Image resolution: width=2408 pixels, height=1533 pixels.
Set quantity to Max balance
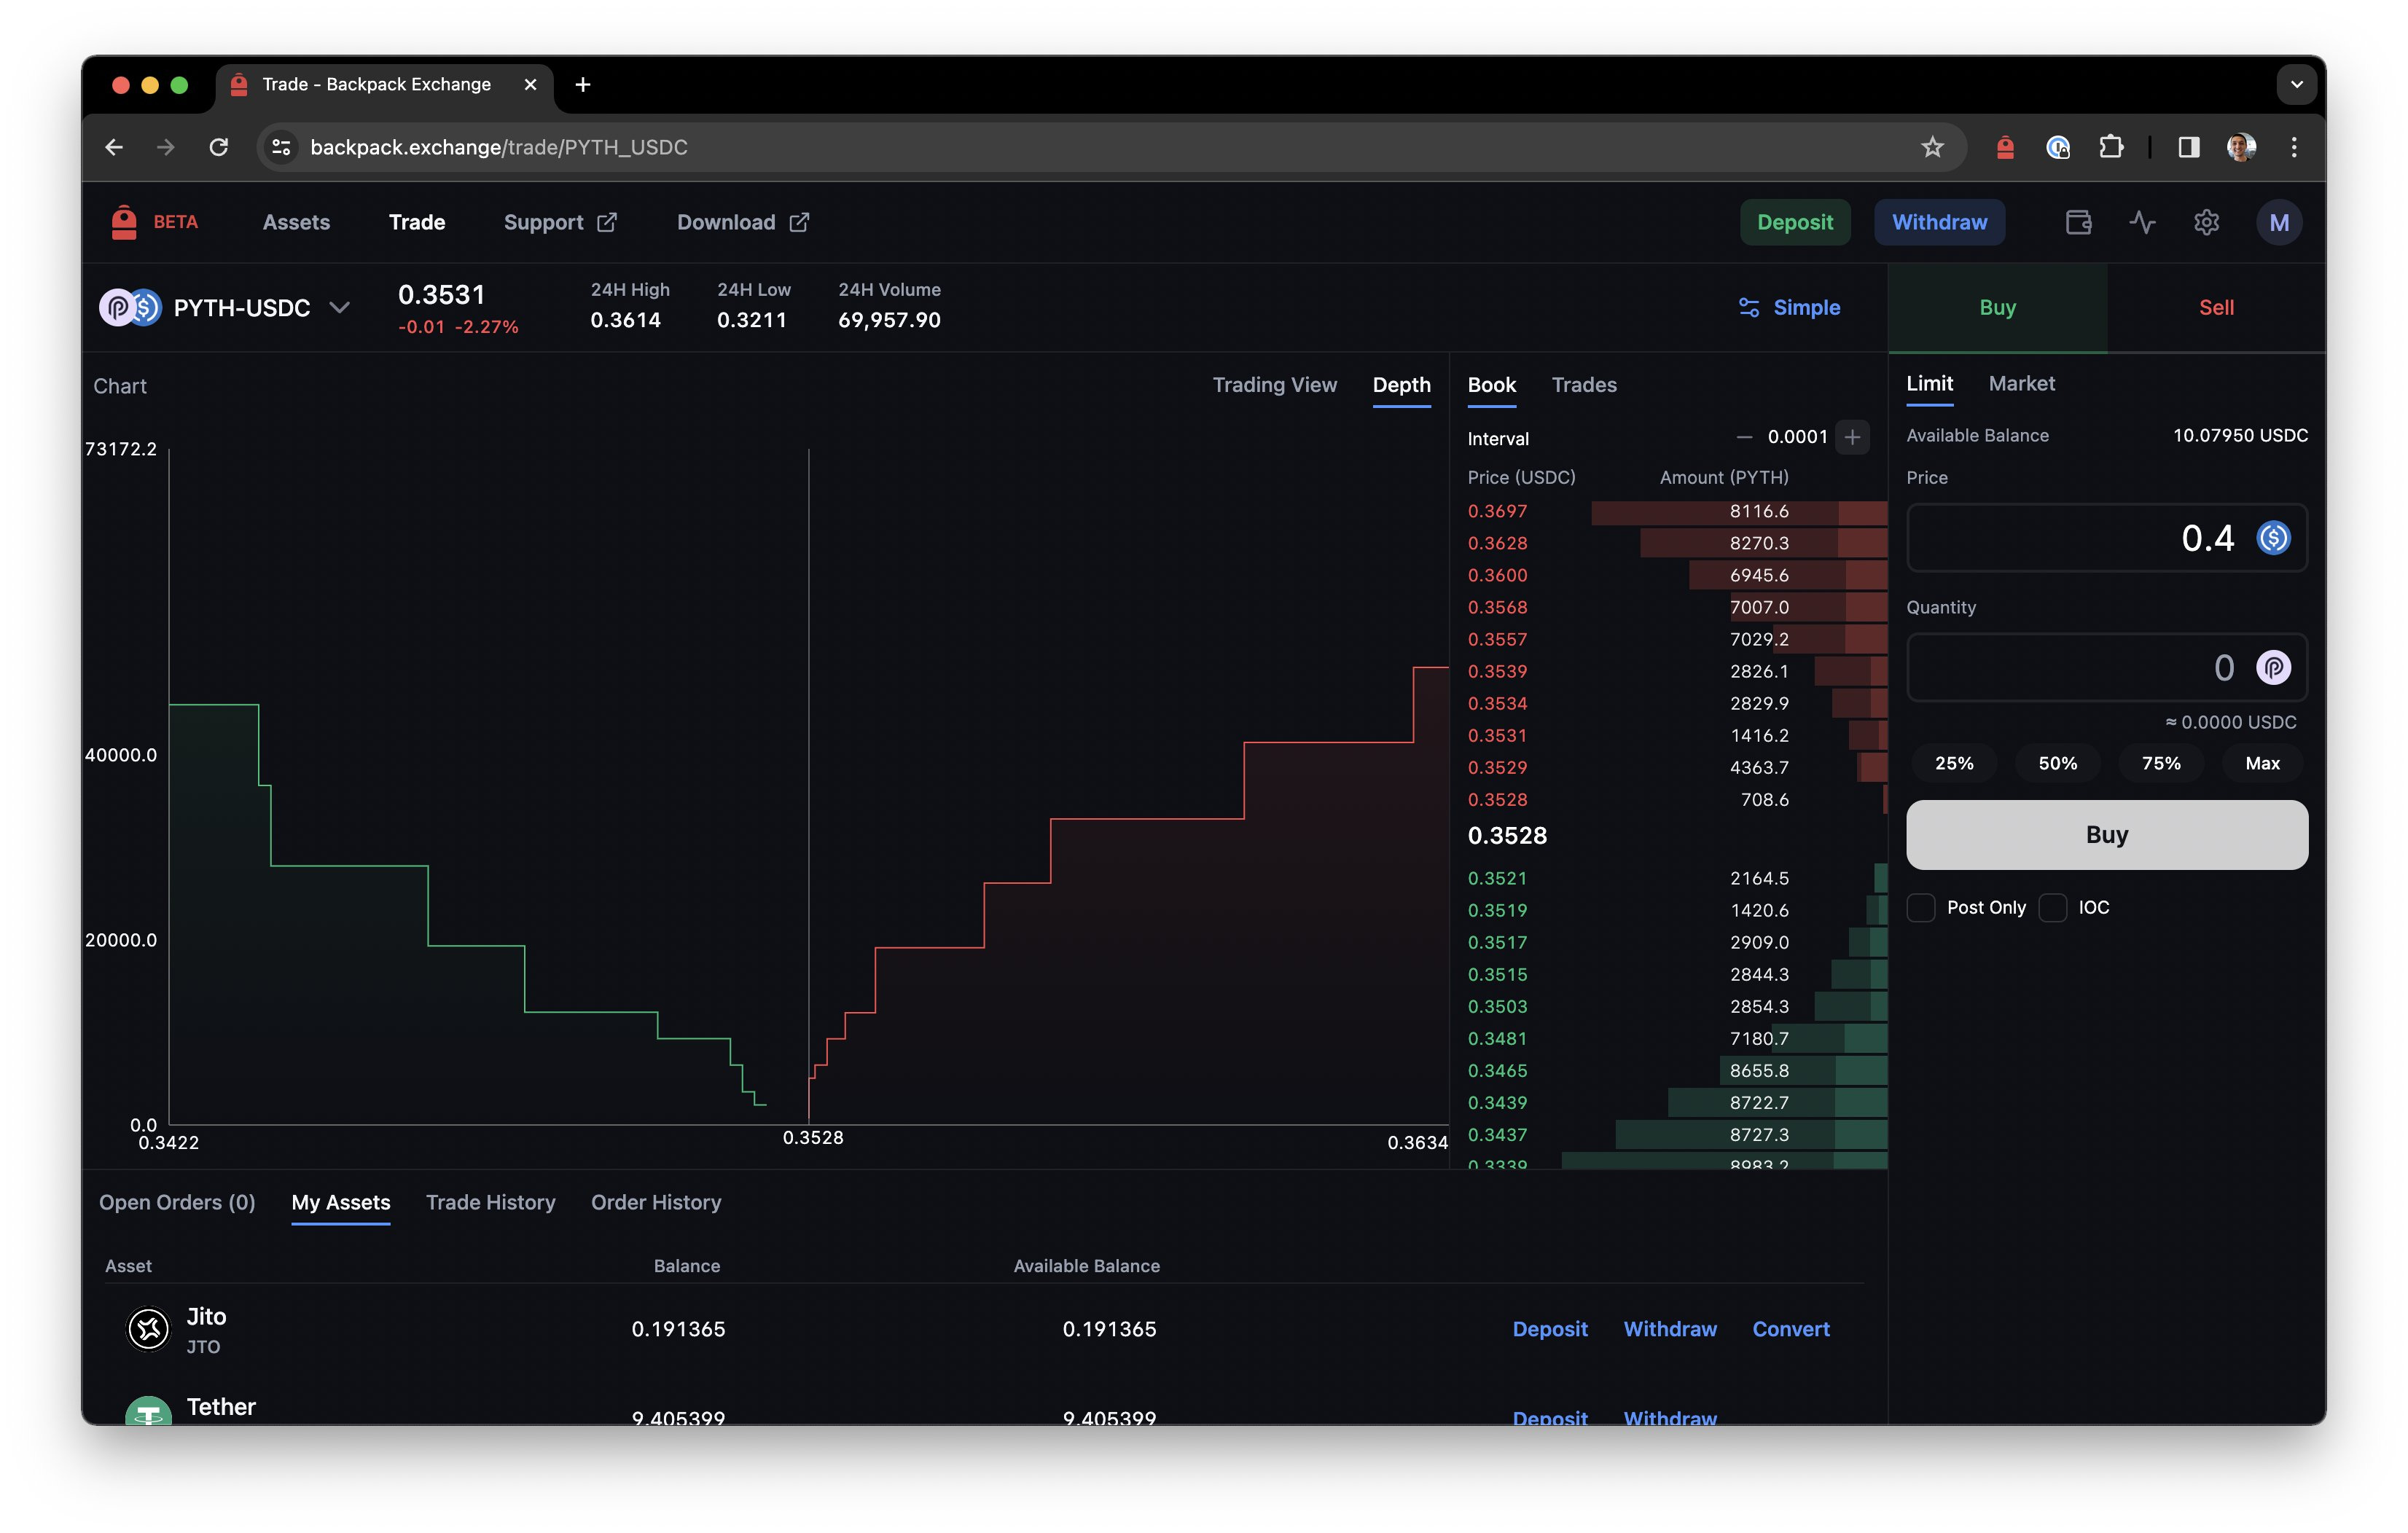[x=2262, y=763]
